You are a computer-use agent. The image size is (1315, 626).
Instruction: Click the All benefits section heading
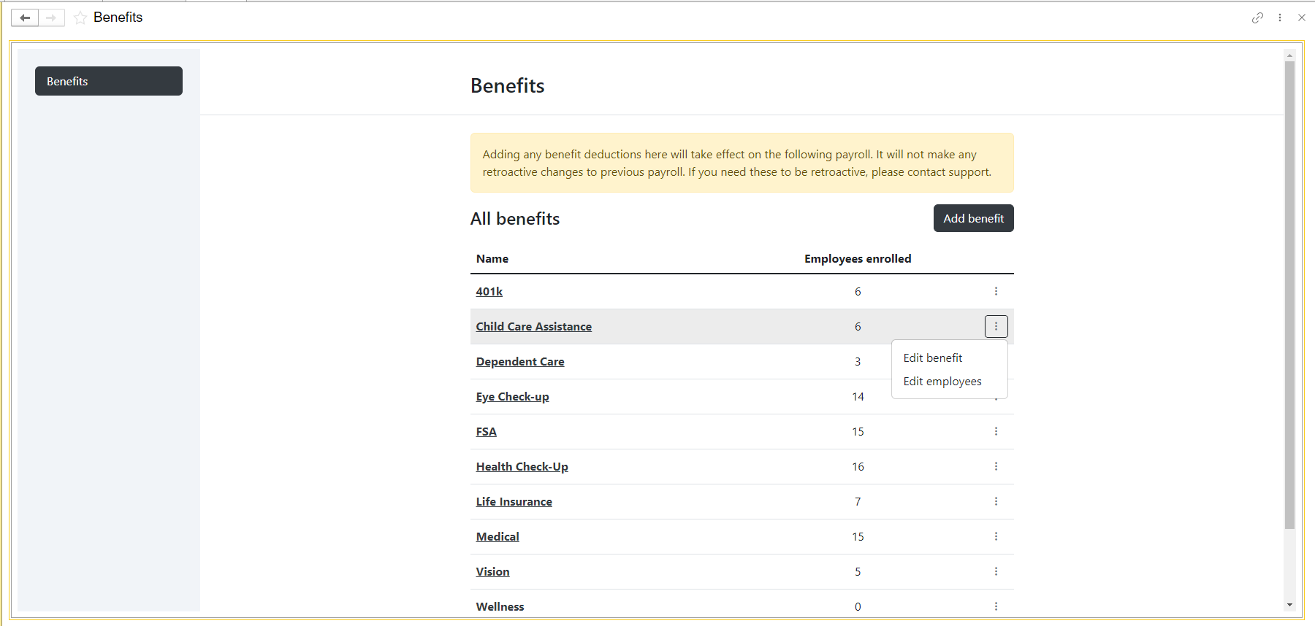(515, 218)
